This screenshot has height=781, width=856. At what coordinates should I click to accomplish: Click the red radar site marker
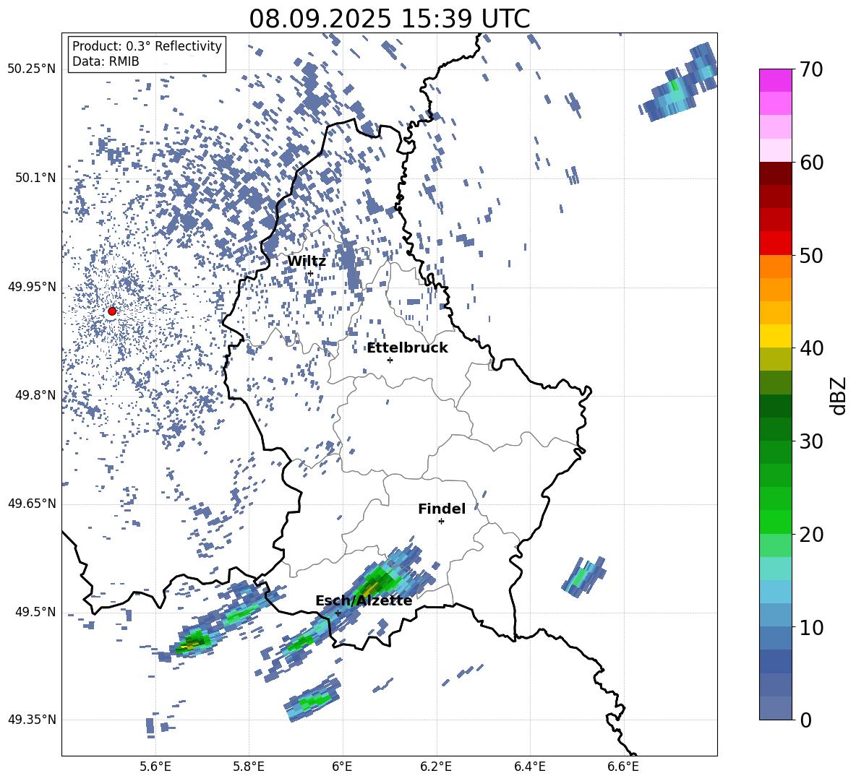112,311
